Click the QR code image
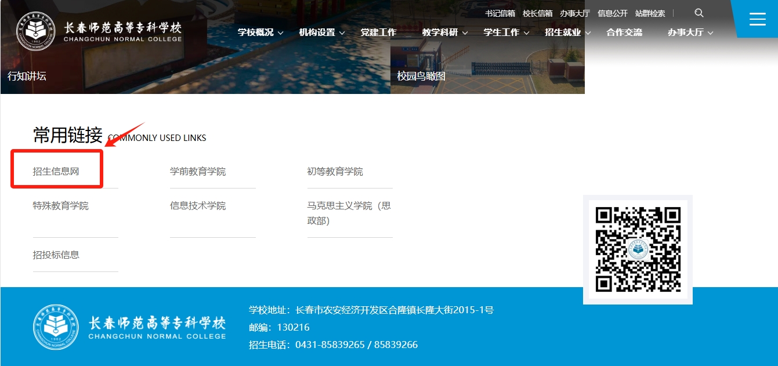Image resolution: width=778 pixels, height=366 pixels. click(638, 249)
